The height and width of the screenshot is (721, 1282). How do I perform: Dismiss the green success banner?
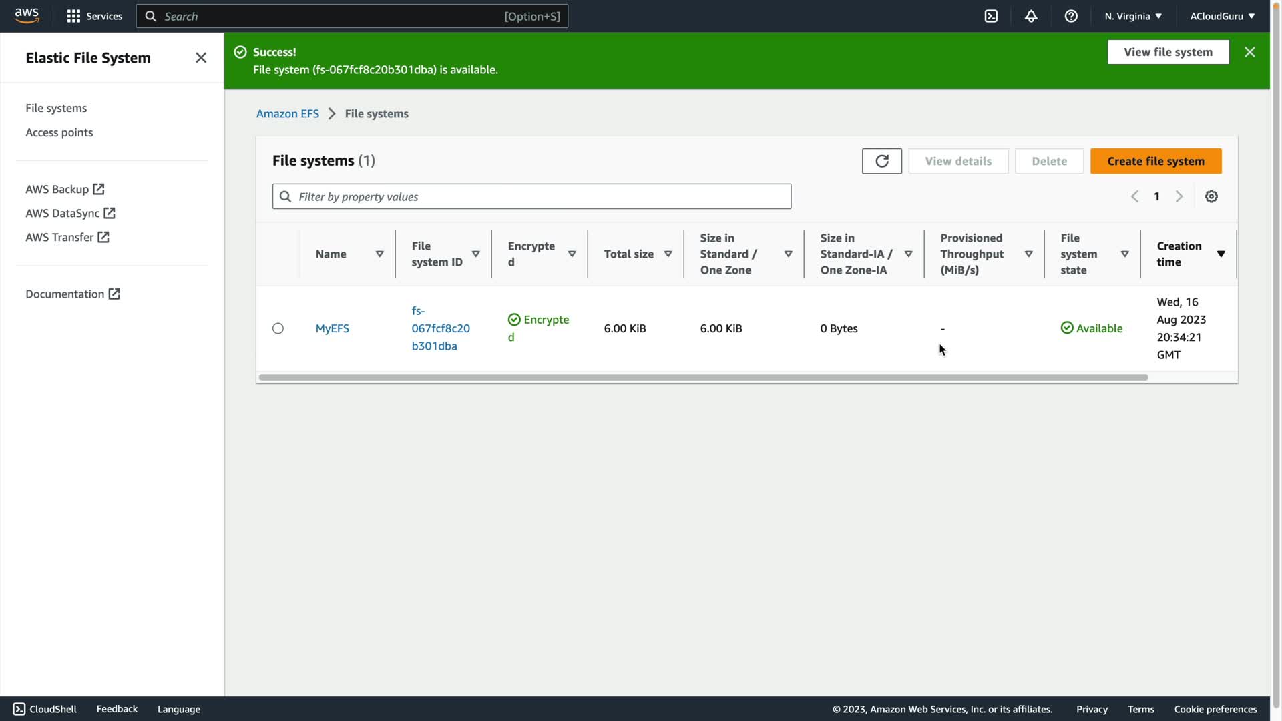(x=1250, y=52)
